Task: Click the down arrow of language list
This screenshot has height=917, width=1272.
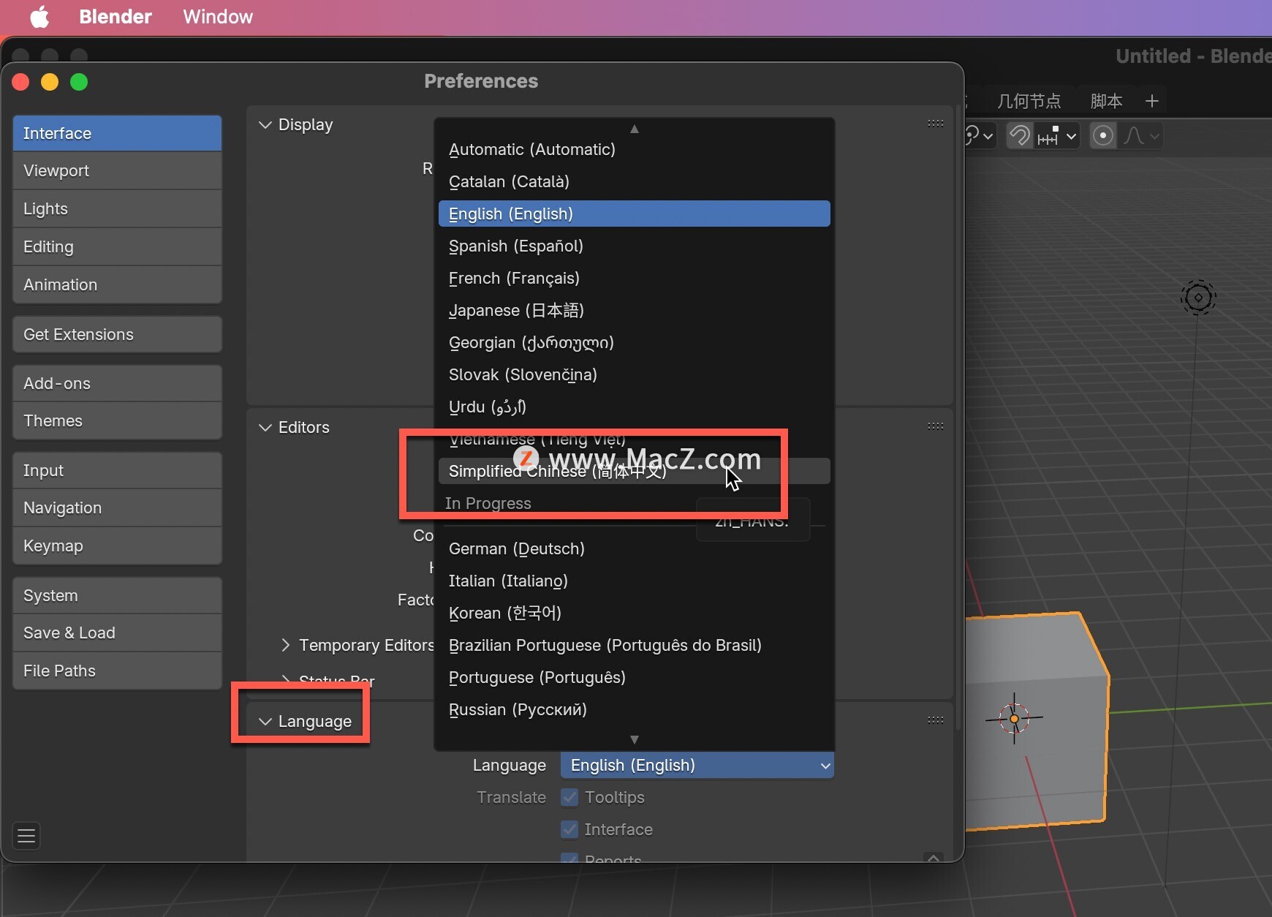Action: (635, 739)
